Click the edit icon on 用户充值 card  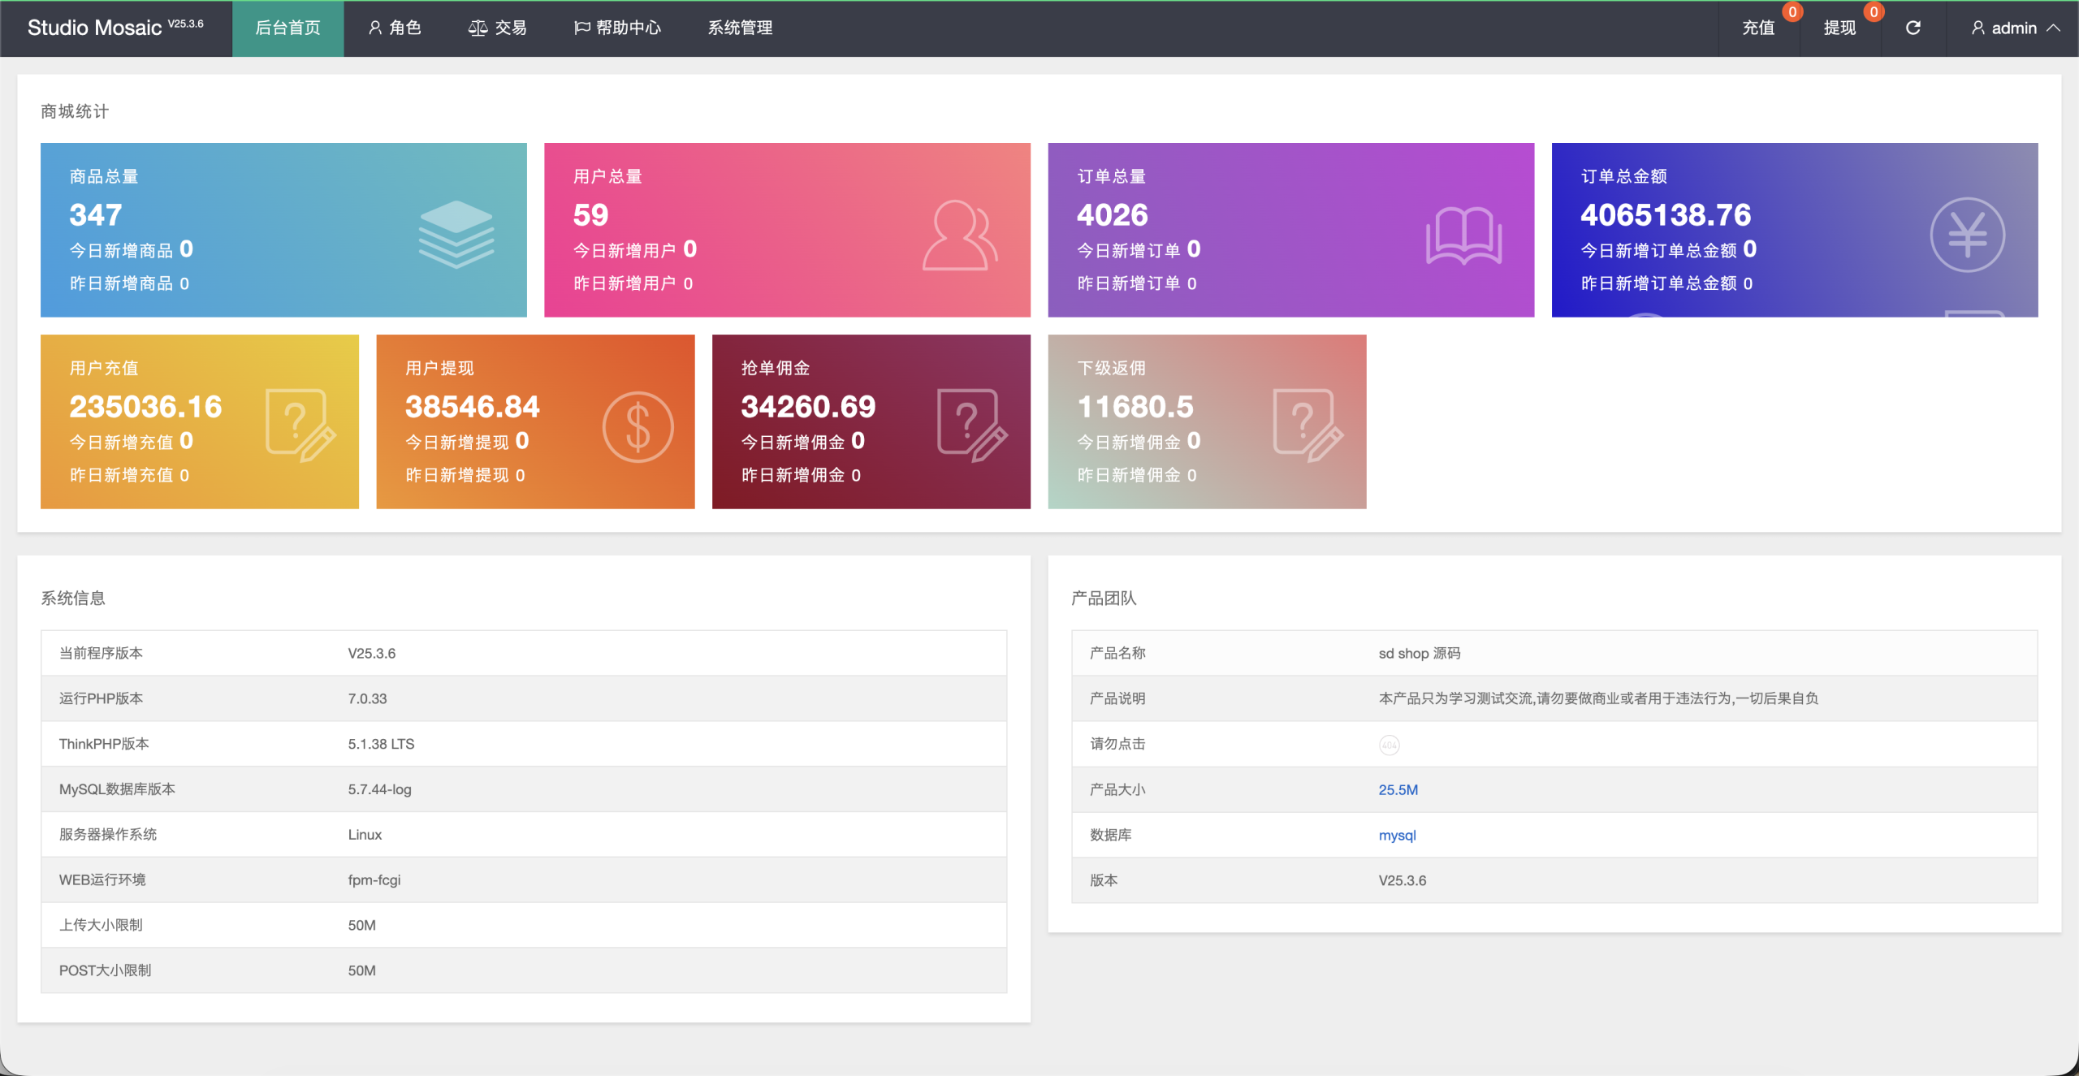(300, 426)
